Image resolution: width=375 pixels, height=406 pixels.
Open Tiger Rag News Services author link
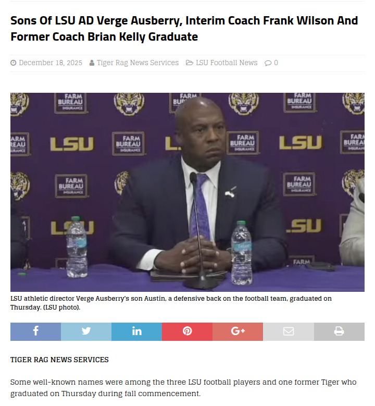[x=137, y=63]
